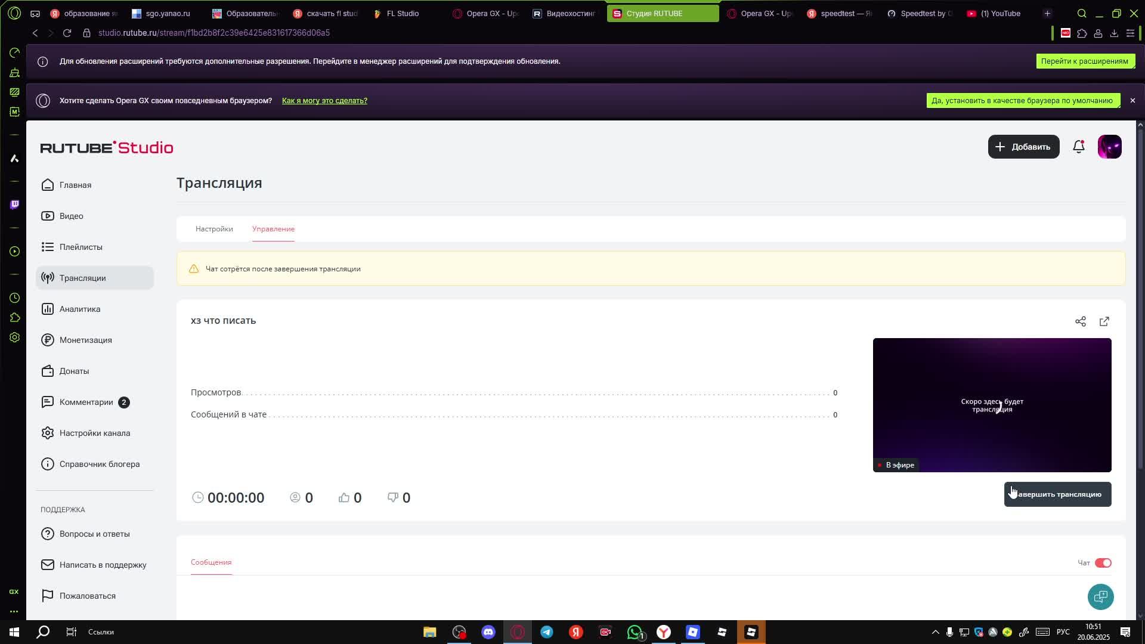Open Opera sidebar three-dots more menu
The width and height of the screenshot is (1145, 644).
[x=14, y=611]
